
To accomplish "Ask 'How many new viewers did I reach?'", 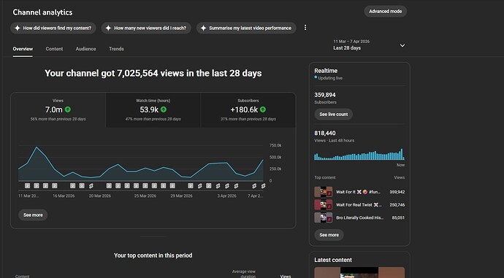I will pos(146,28).
